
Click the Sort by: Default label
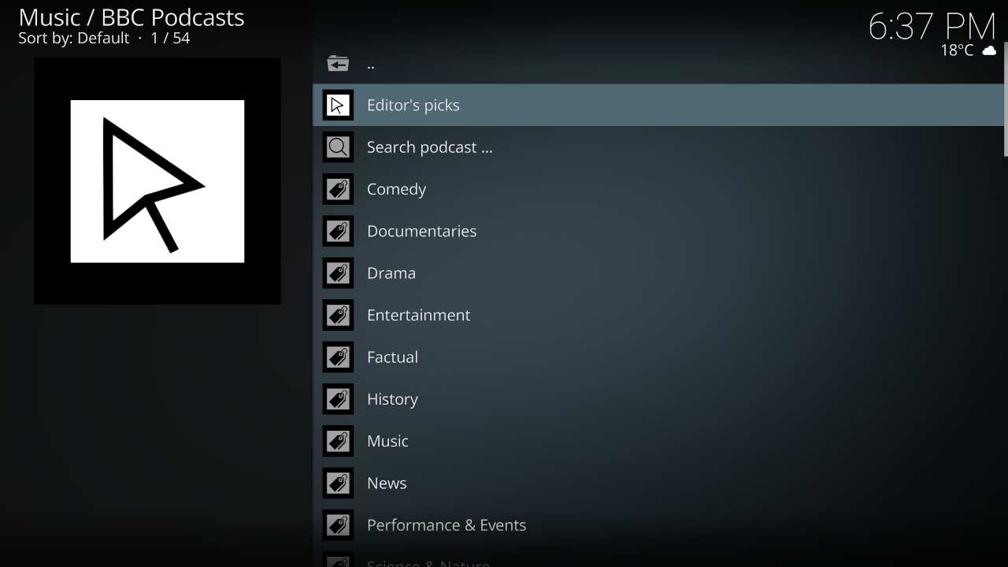[73, 38]
